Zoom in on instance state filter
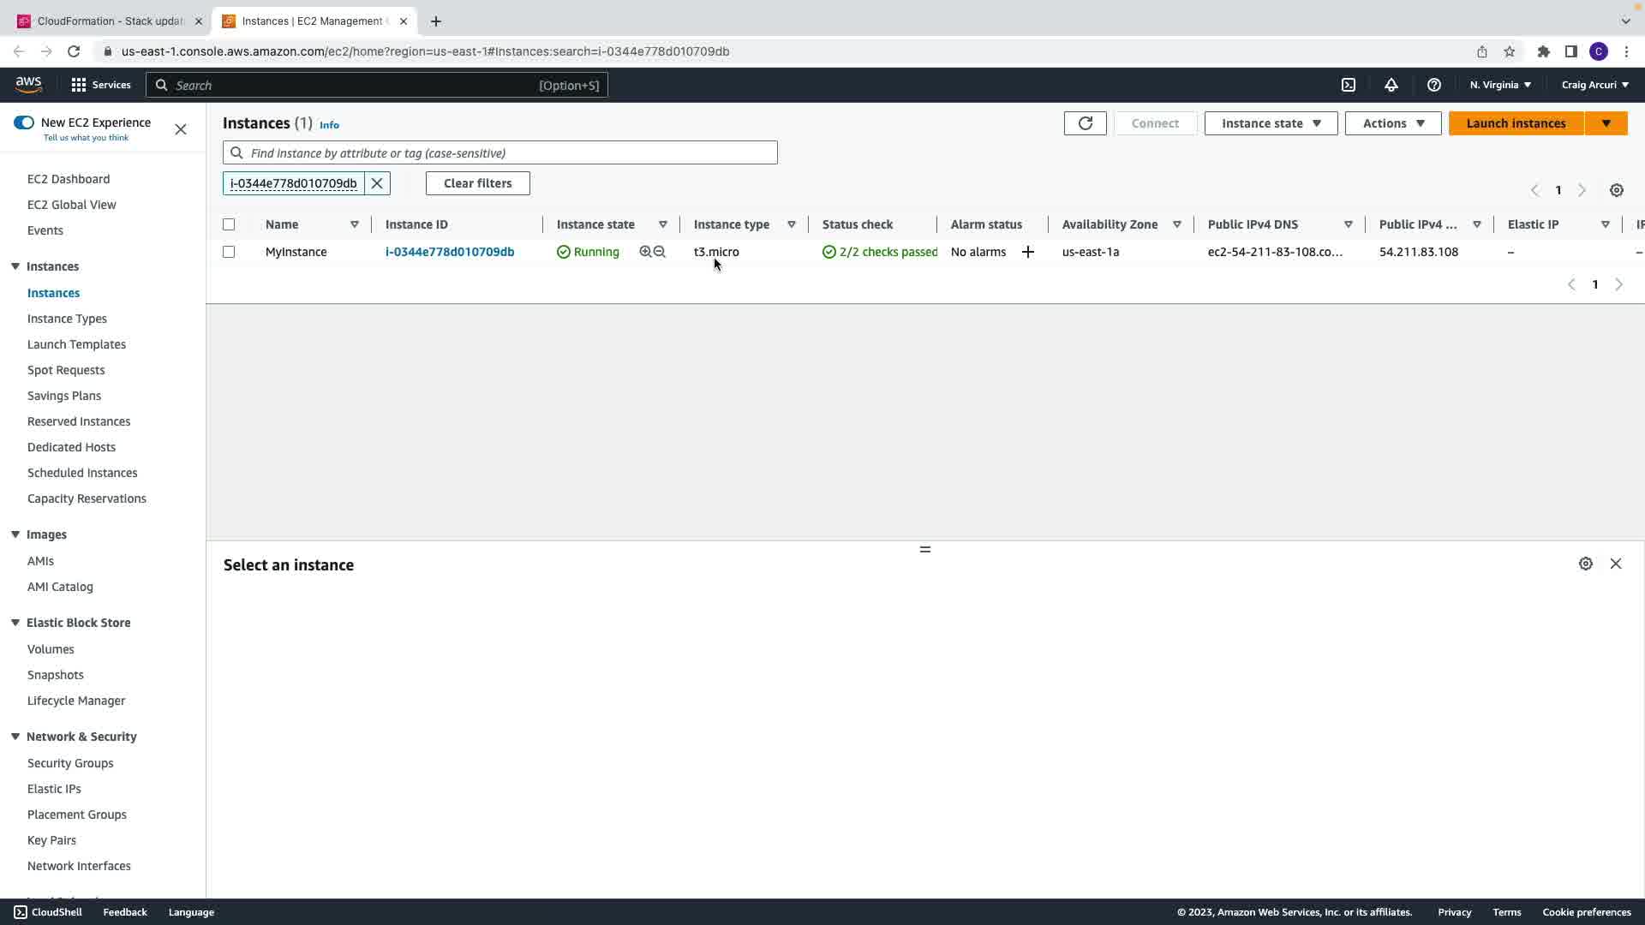 [x=645, y=252]
